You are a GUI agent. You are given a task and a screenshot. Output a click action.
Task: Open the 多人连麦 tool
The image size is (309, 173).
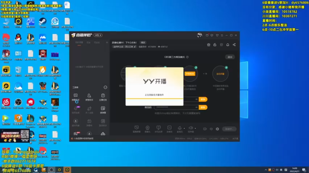(x=89, y=110)
